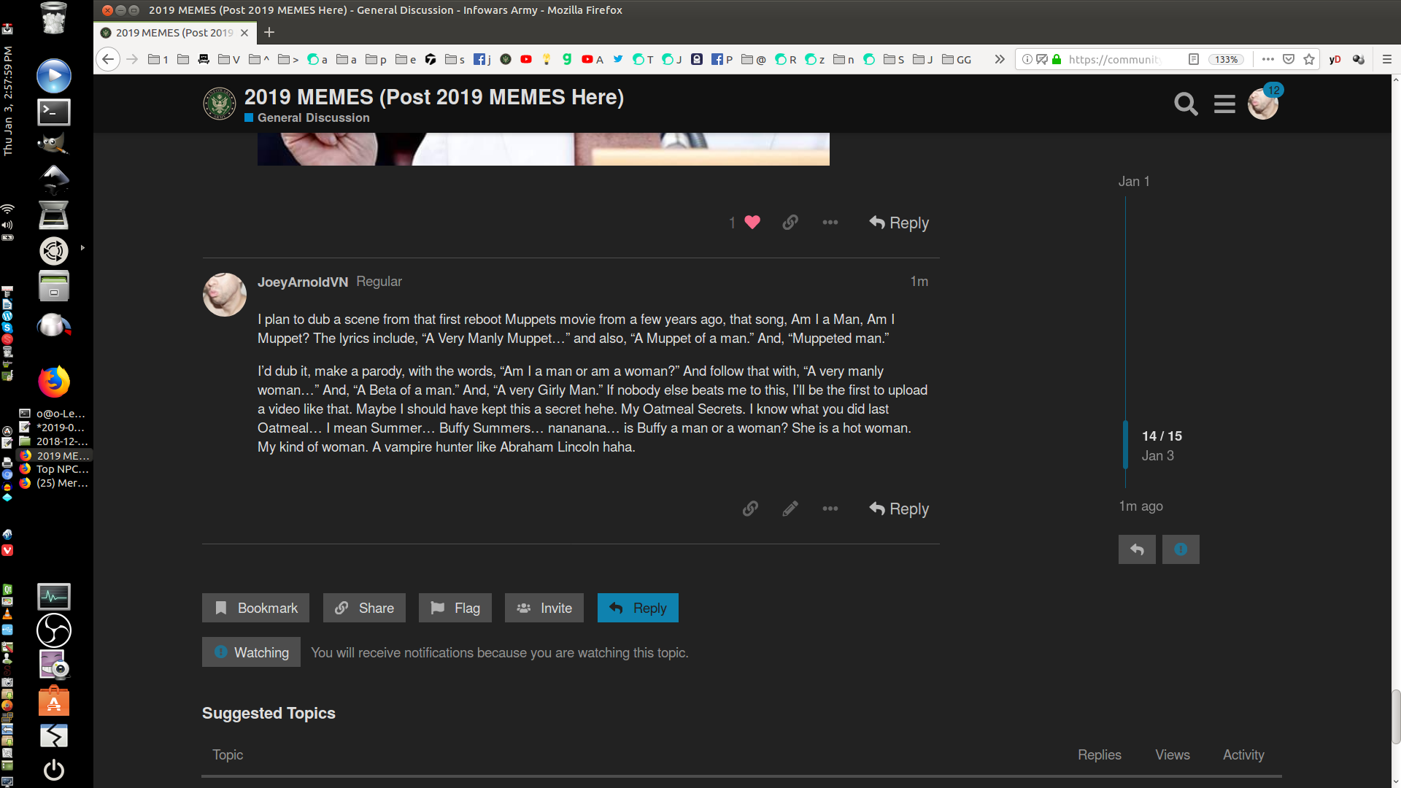Close the 2019 MEMES tab

[x=244, y=33]
